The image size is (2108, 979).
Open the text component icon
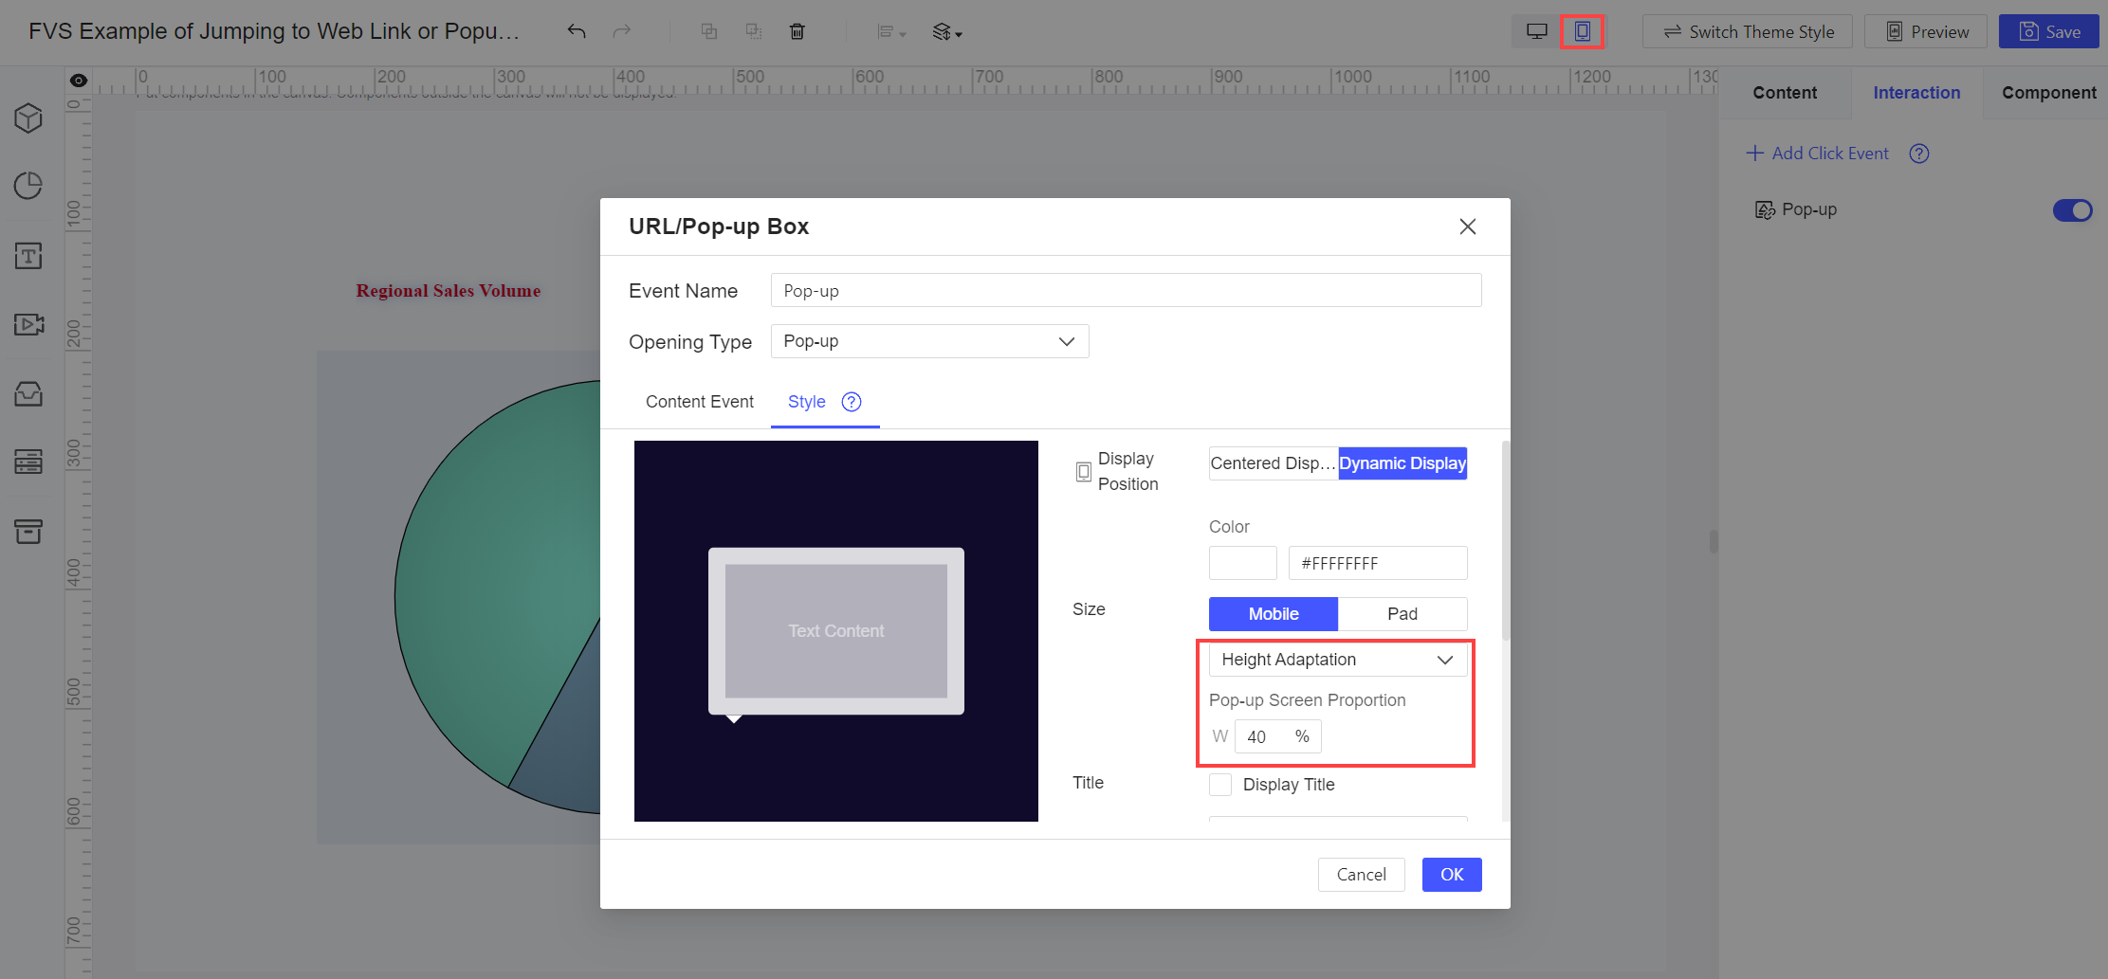(28, 255)
